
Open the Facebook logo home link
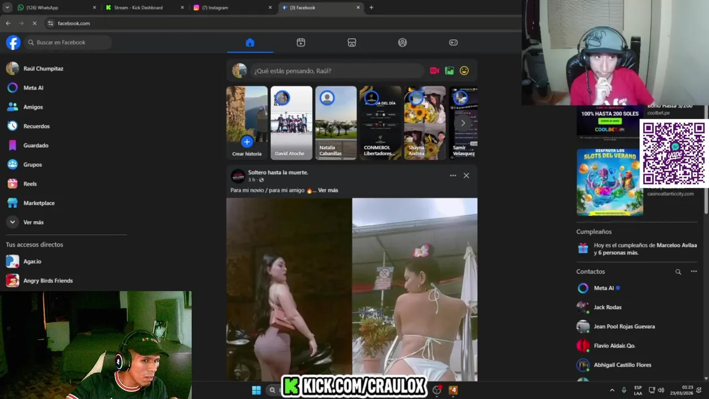point(13,43)
